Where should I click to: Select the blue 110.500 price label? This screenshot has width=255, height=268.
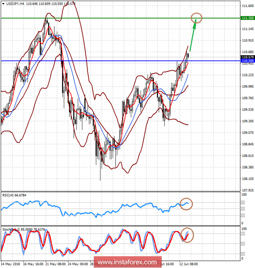(247, 61)
